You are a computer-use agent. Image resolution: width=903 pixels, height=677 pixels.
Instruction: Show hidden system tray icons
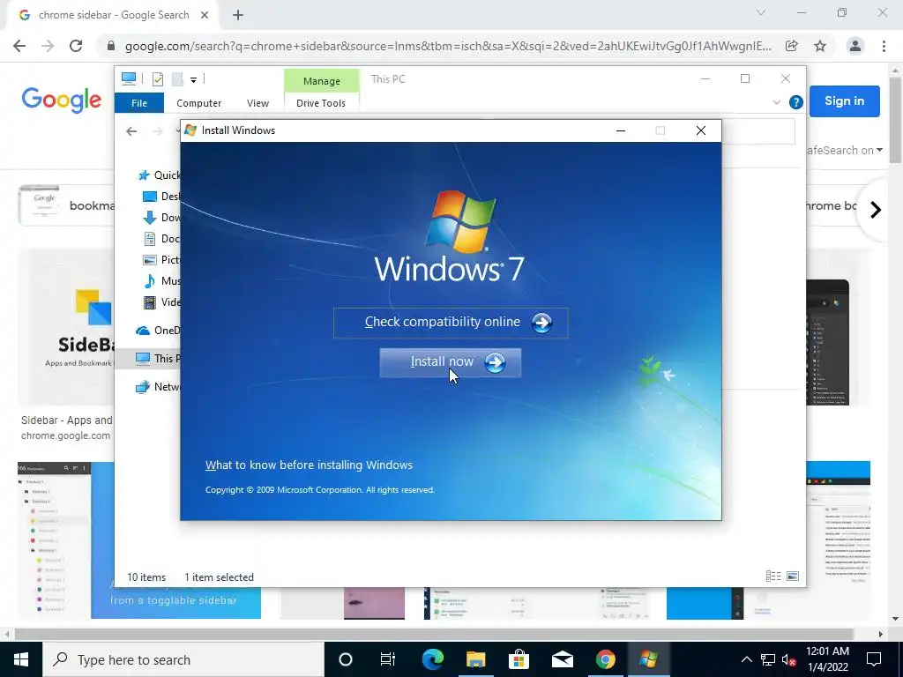746,659
